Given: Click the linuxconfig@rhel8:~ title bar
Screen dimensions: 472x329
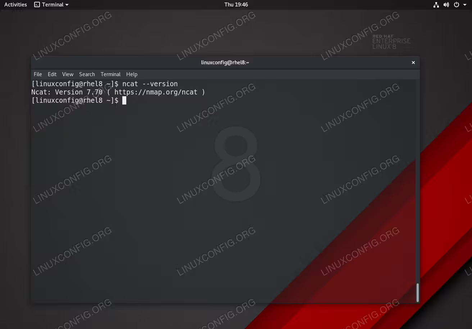Looking at the screenshot, I should click(x=225, y=62).
